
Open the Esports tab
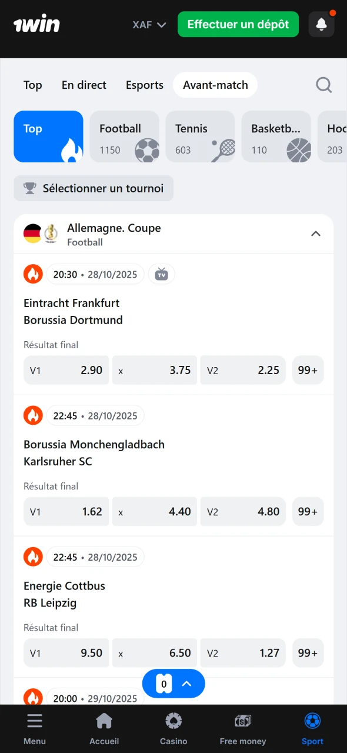pos(144,85)
